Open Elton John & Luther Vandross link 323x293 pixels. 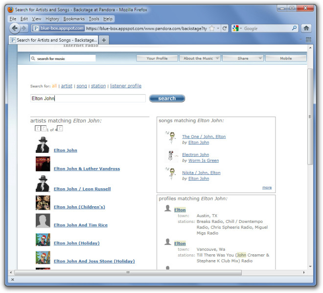[87, 169]
